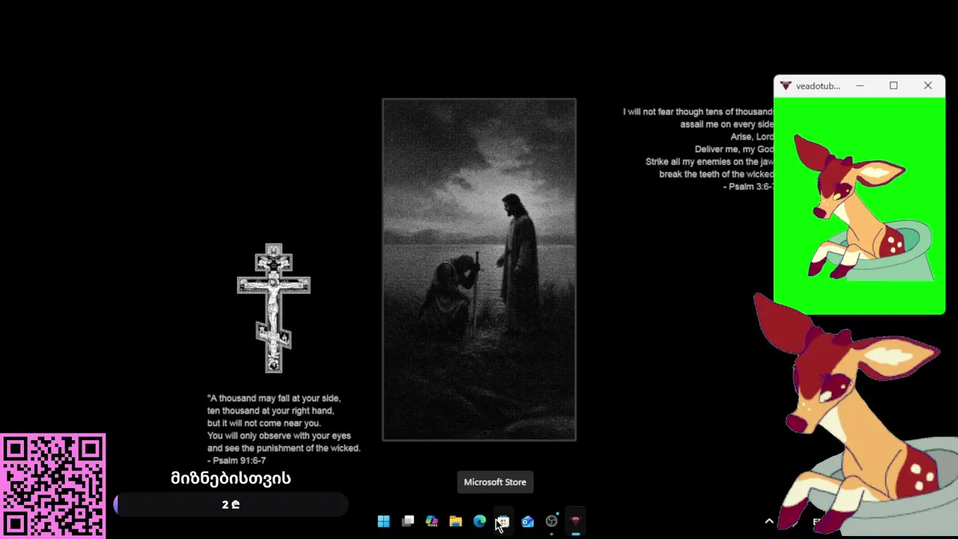Launch Microsoft Edge browser
Viewport: 958px width, 539px height.
click(480, 521)
